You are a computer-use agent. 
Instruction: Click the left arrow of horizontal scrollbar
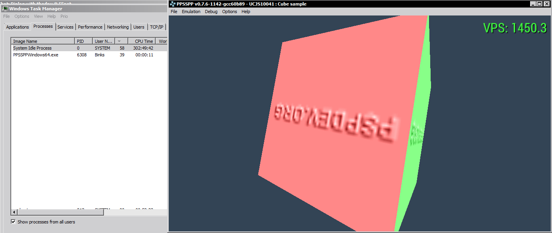(x=13, y=212)
